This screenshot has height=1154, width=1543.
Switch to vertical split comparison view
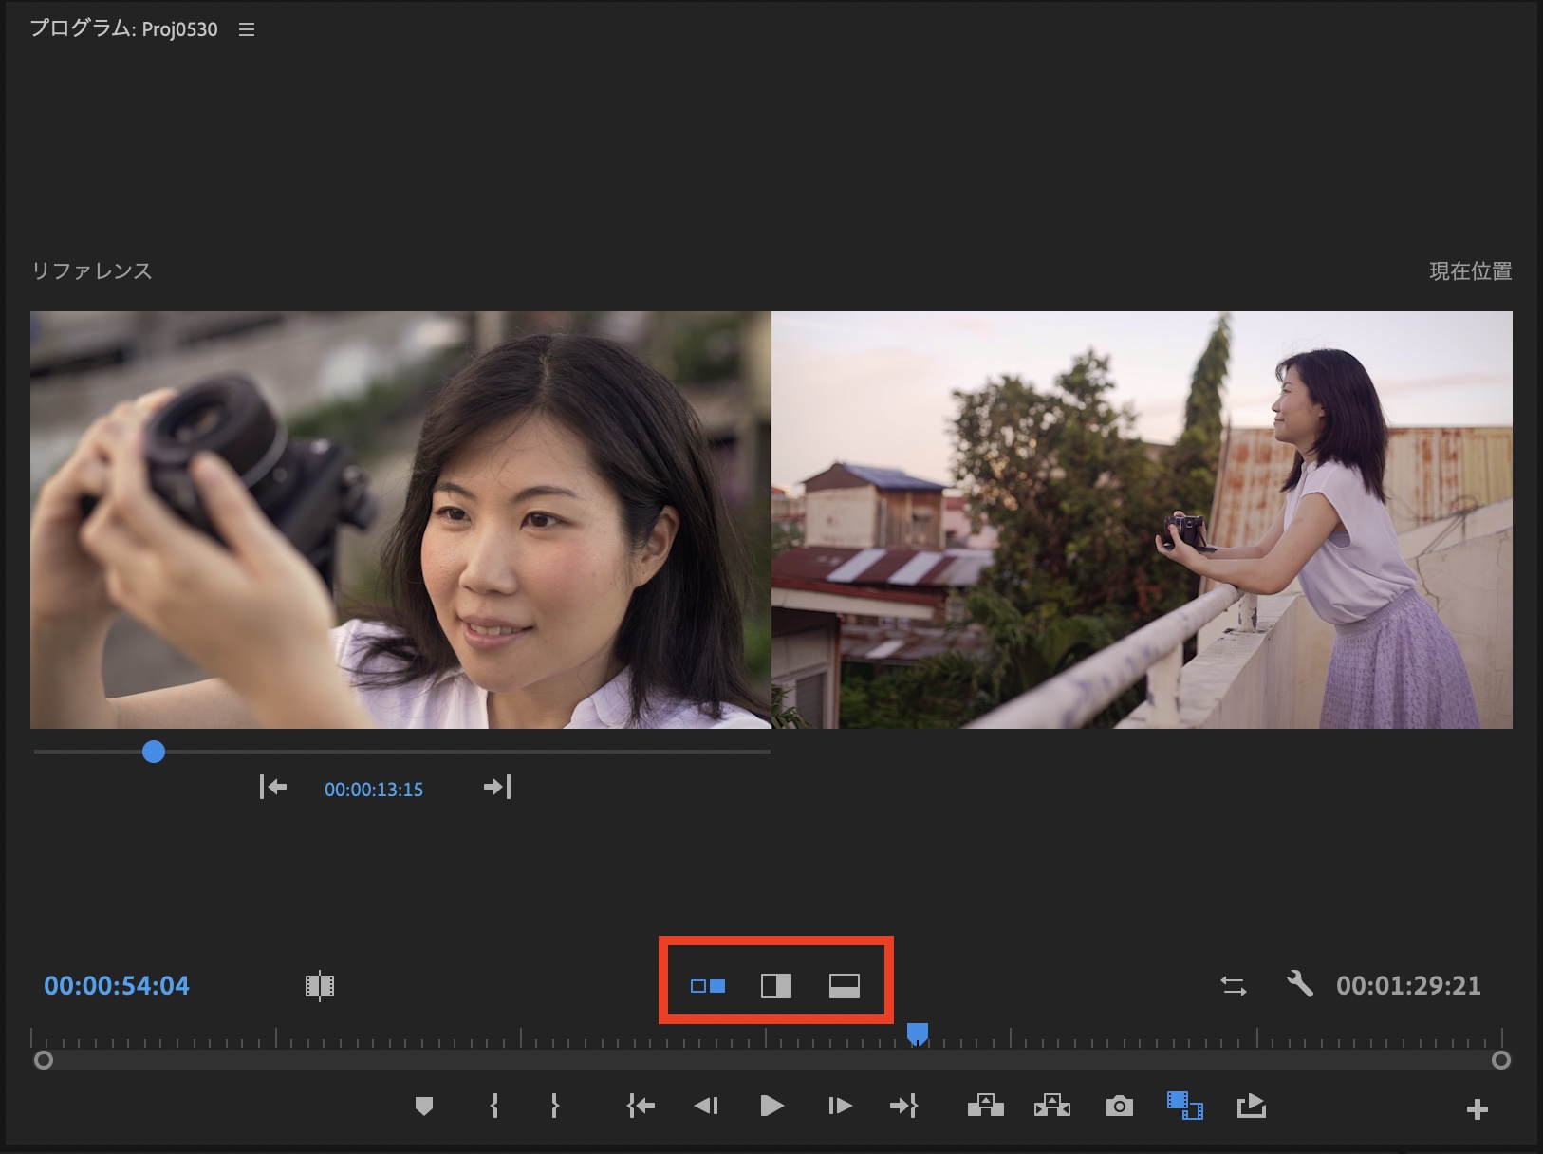(775, 986)
